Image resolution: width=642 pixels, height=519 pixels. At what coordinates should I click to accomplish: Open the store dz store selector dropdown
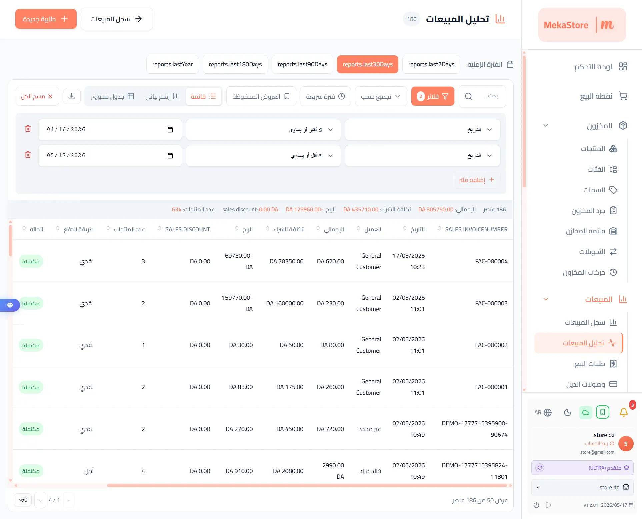coord(582,487)
